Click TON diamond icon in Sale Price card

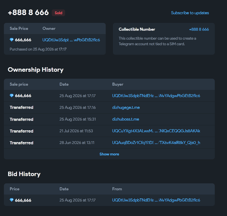tap(12, 40)
